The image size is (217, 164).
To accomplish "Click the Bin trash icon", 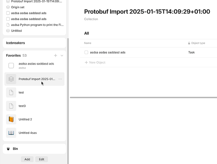I will [8, 149].
